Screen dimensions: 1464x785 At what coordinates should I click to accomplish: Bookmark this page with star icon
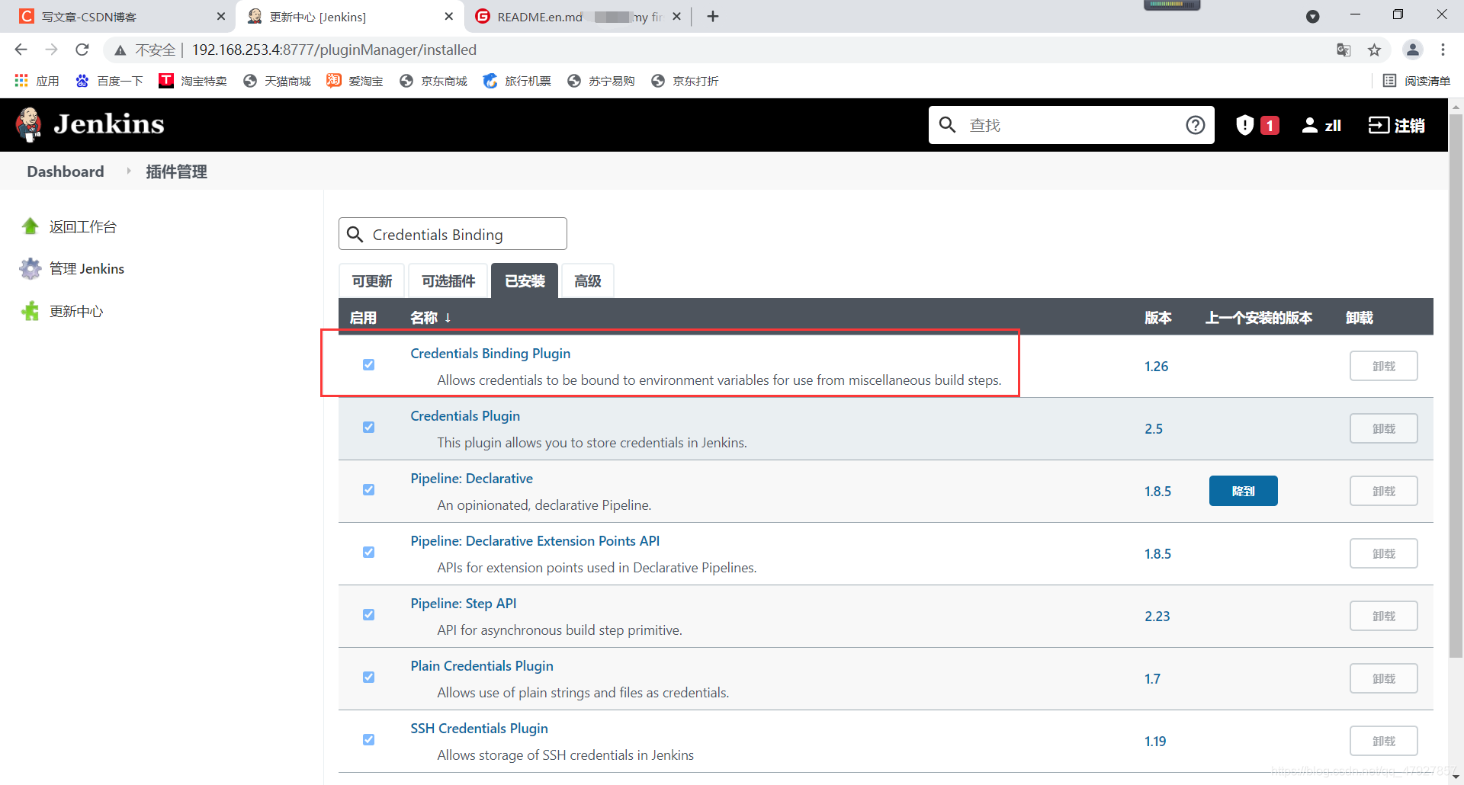[x=1374, y=50]
